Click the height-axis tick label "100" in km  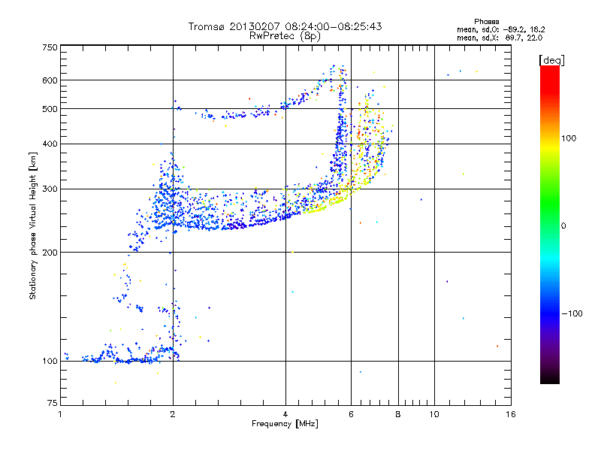(50, 361)
